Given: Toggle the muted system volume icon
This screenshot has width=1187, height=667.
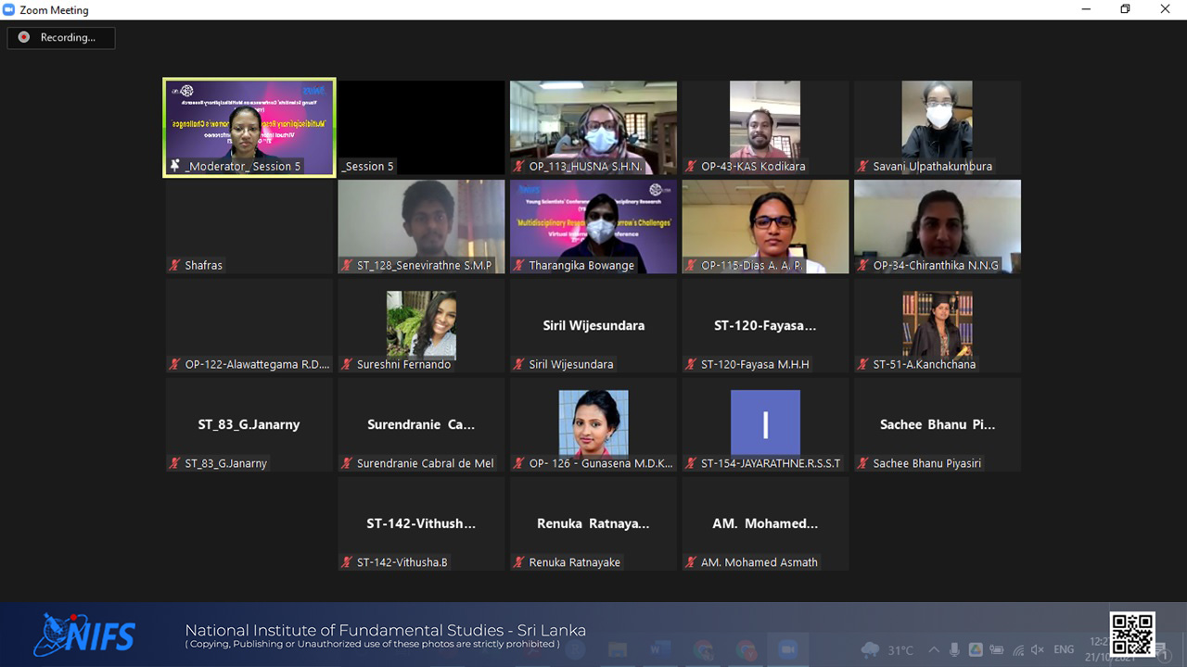Looking at the screenshot, I should (x=1038, y=649).
